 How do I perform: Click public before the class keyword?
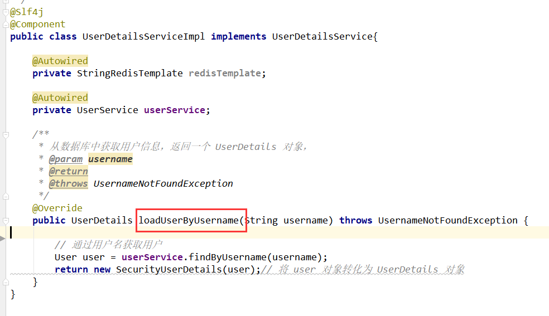tap(27, 36)
